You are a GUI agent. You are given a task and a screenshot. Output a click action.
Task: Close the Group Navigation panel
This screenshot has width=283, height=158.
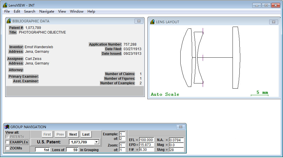pyautogui.click(x=180, y=127)
